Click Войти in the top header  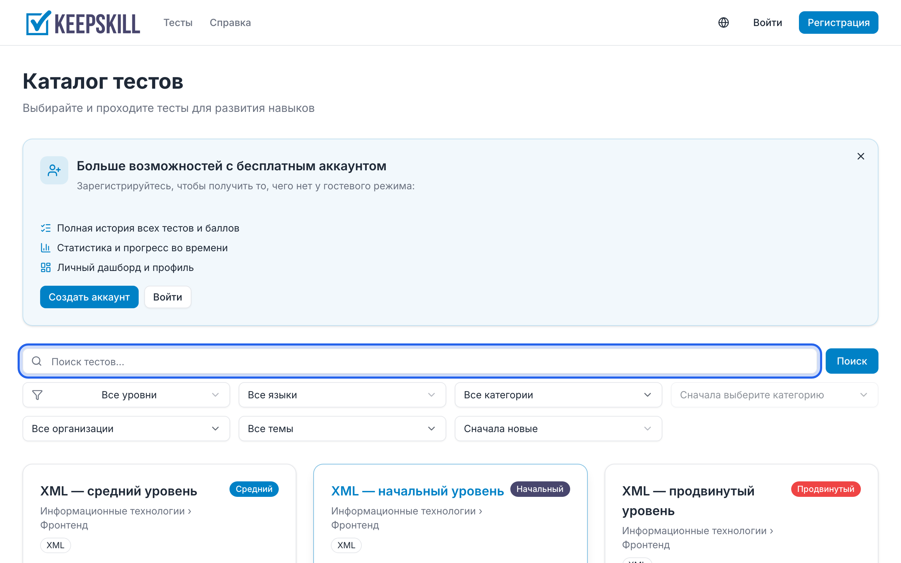click(767, 23)
